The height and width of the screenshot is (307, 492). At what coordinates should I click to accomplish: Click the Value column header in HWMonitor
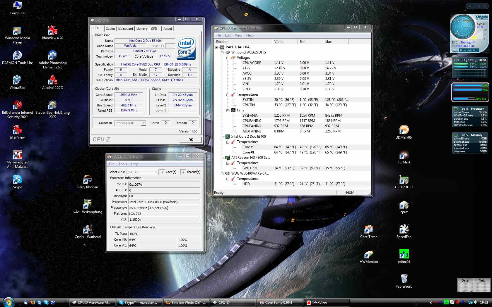[x=285, y=42]
